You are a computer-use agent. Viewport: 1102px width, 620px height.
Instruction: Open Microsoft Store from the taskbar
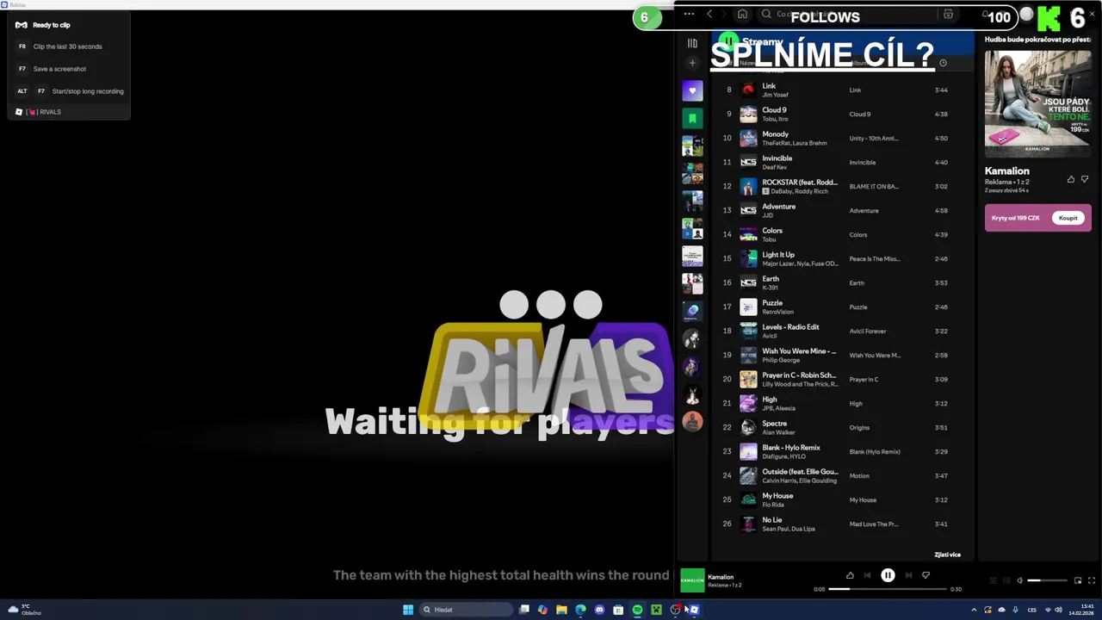click(618, 610)
